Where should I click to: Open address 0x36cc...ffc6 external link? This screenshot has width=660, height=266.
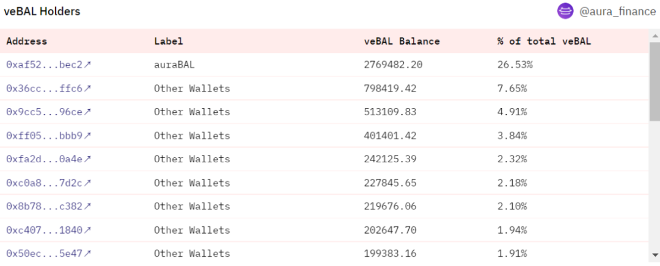tap(48, 88)
